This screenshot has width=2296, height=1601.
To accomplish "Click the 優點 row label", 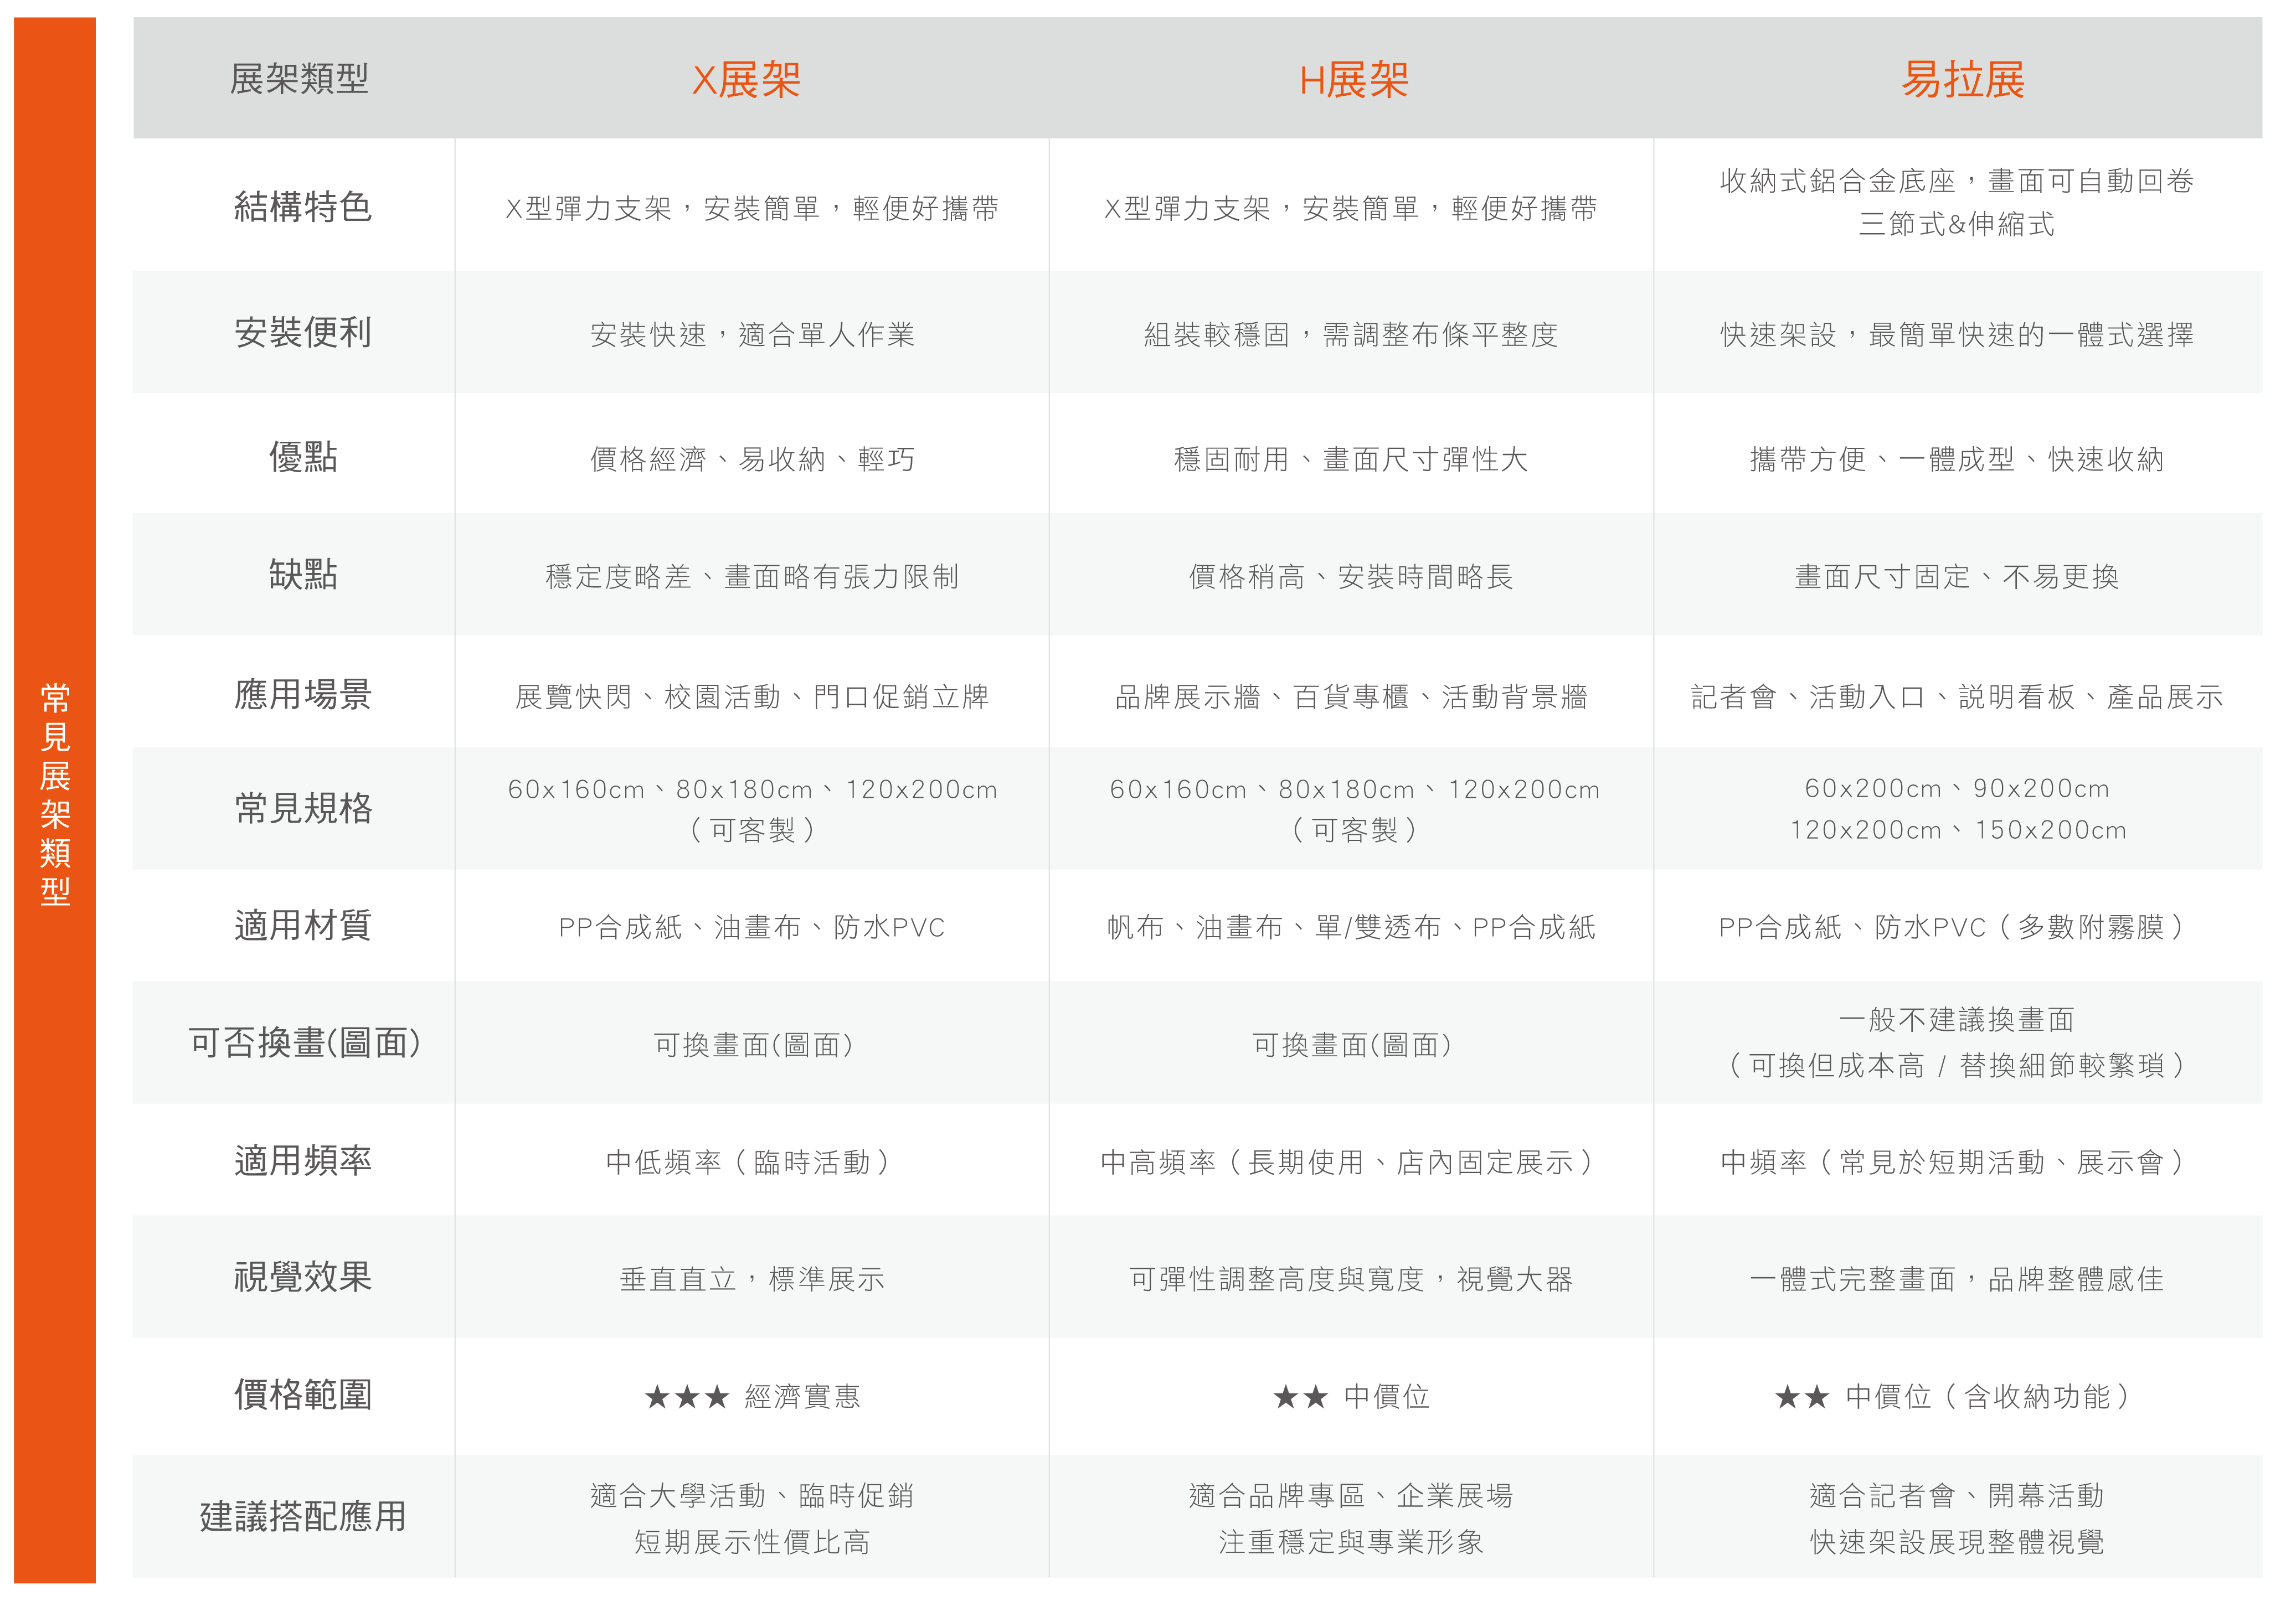I will (x=302, y=457).
